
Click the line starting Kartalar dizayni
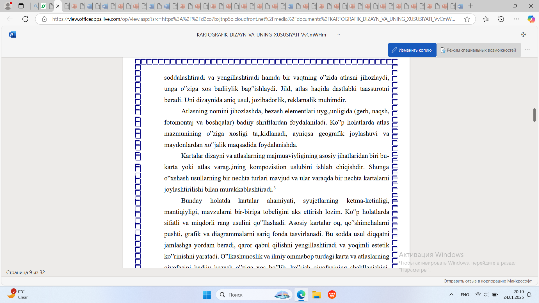[x=285, y=156]
